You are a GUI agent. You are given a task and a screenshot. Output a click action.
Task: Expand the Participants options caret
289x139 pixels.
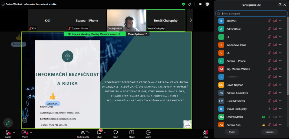click(x=88, y=132)
